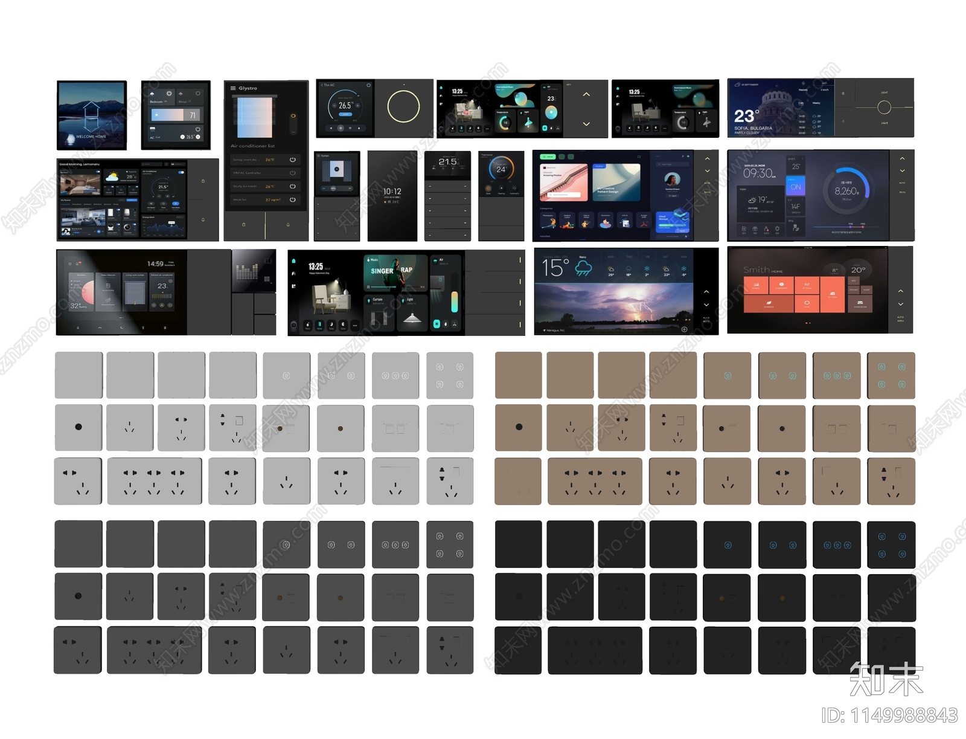The height and width of the screenshot is (739, 966).
Task: Click the up chevron on the 13:25 panel
Action: tap(586, 95)
